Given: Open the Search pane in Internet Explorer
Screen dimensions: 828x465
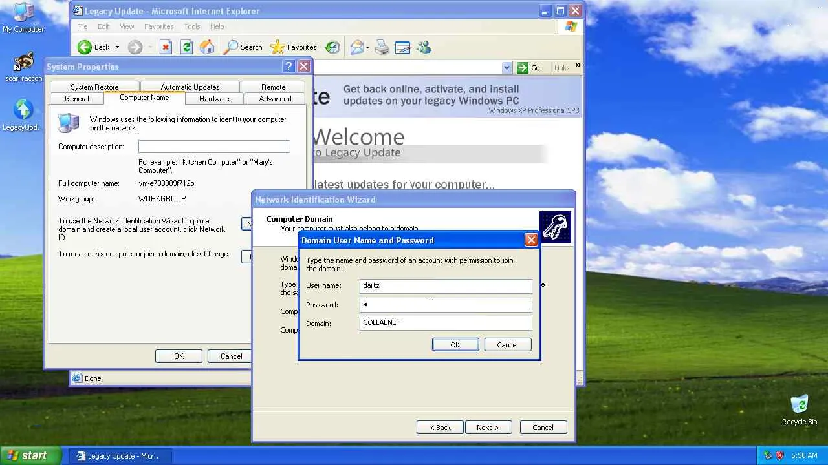Looking at the screenshot, I should click(243, 47).
